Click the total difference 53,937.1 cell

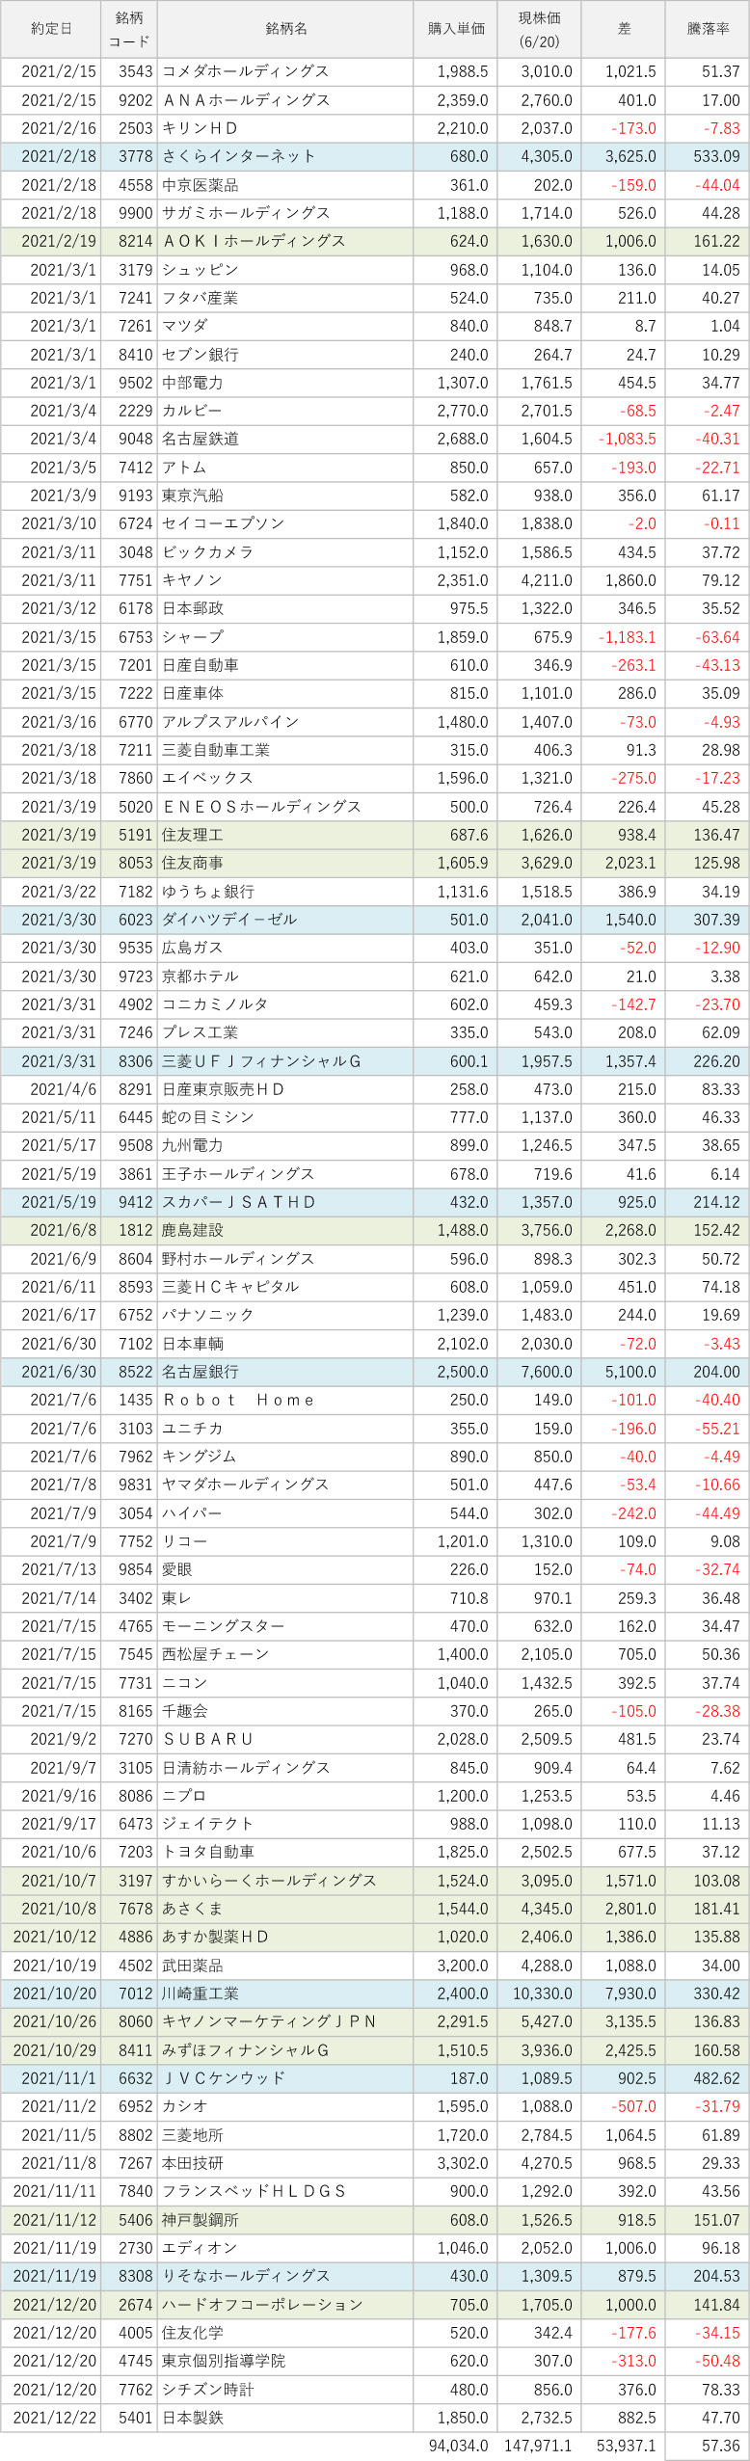(626, 2446)
